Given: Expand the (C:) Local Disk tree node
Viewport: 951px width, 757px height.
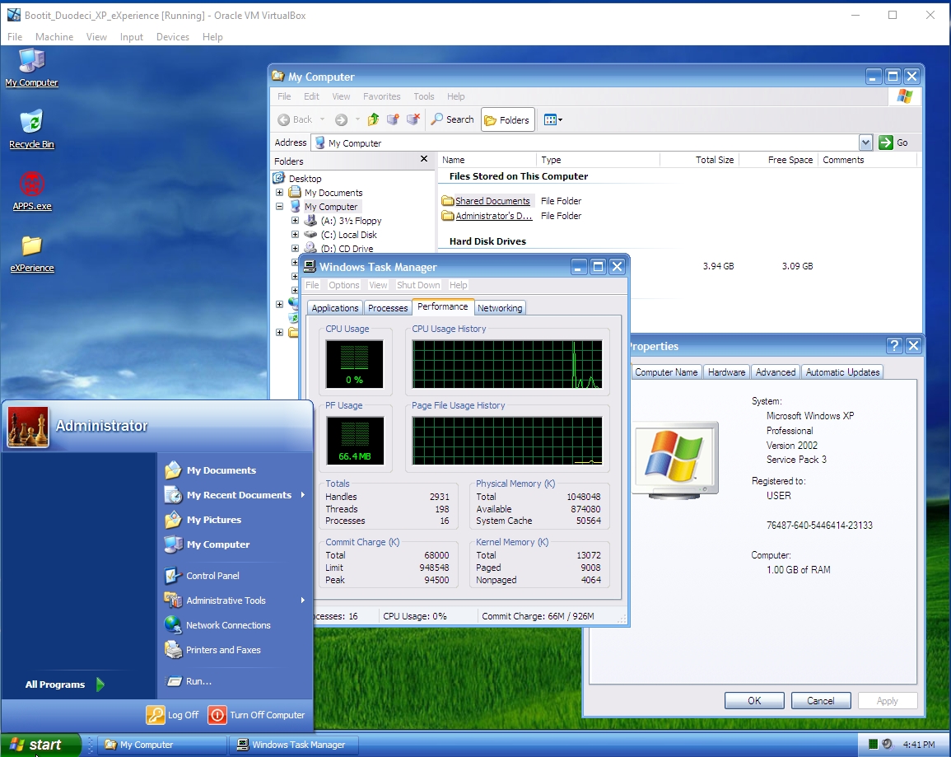Looking at the screenshot, I should (295, 234).
